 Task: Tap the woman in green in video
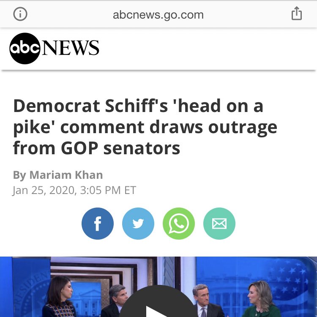point(261,299)
